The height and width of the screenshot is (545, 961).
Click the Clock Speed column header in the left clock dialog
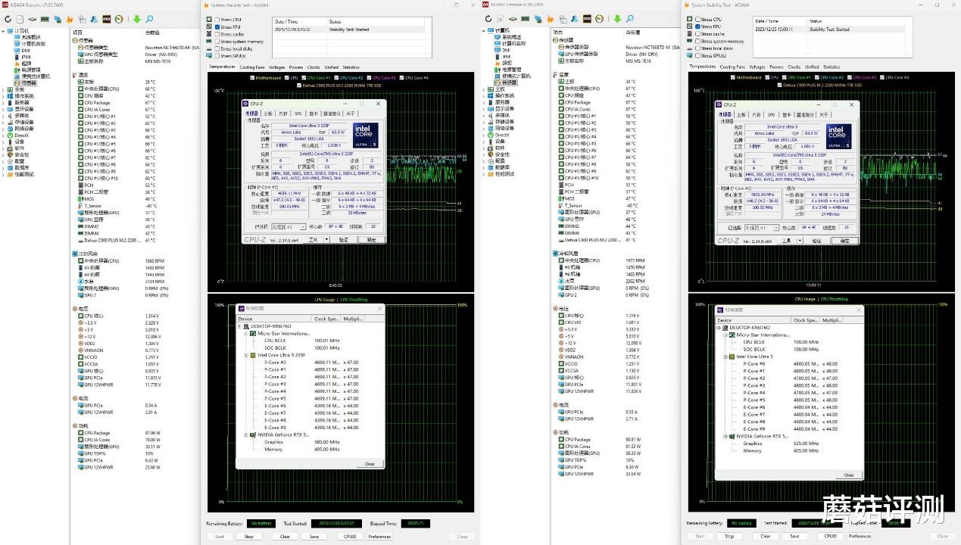pyautogui.click(x=326, y=319)
